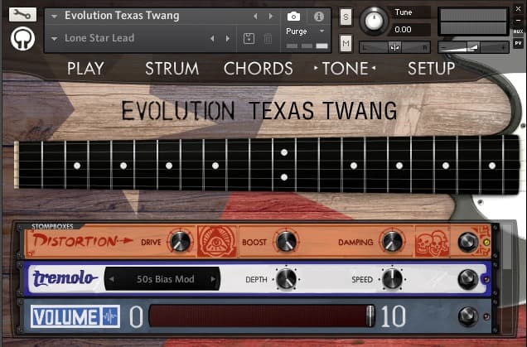The width and height of the screenshot is (527, 347).
Task: Switch to the STRUM tab
Action: (x=172, y=69)
